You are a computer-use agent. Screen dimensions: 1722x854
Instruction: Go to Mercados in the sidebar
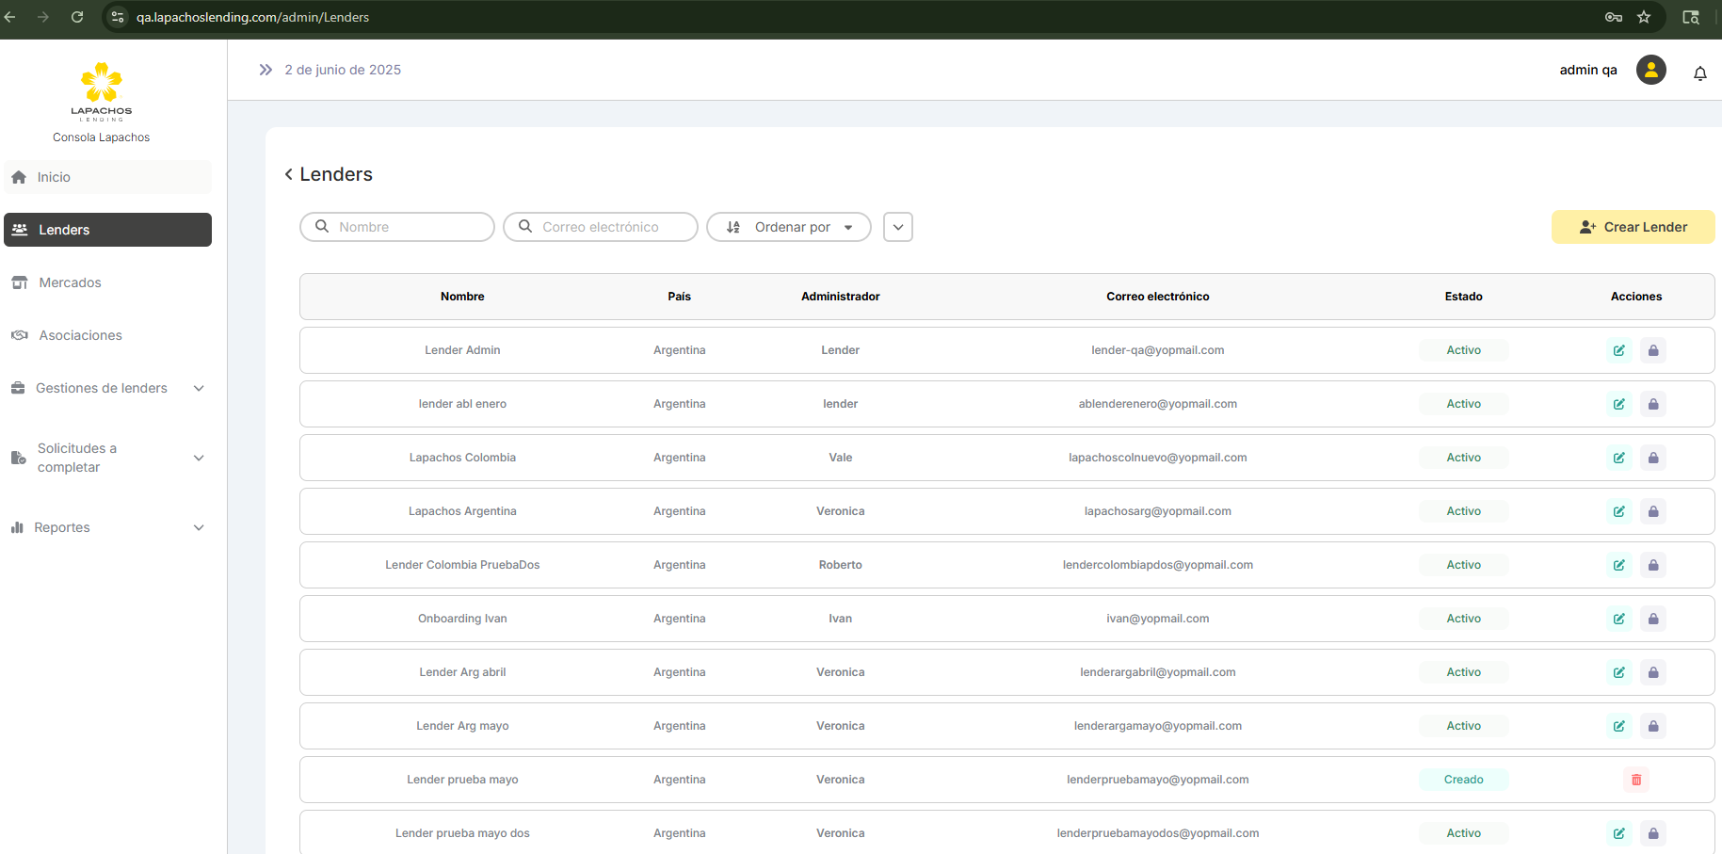point(70,282)
